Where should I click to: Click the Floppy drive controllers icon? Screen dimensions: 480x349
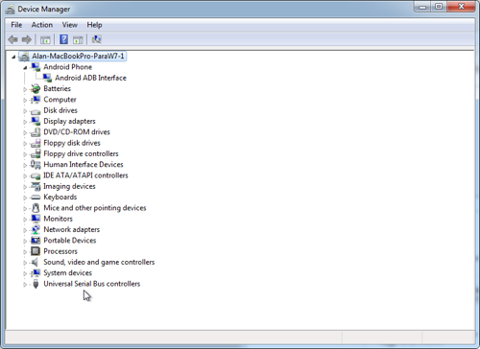(x=36, y=154)
